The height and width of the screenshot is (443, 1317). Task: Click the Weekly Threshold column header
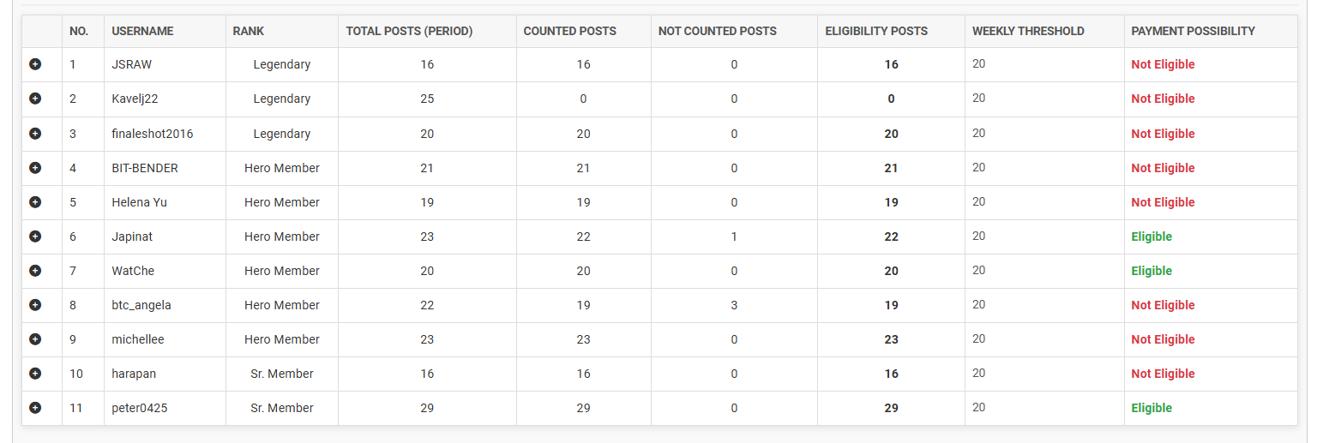click(x=1044, y=31)
